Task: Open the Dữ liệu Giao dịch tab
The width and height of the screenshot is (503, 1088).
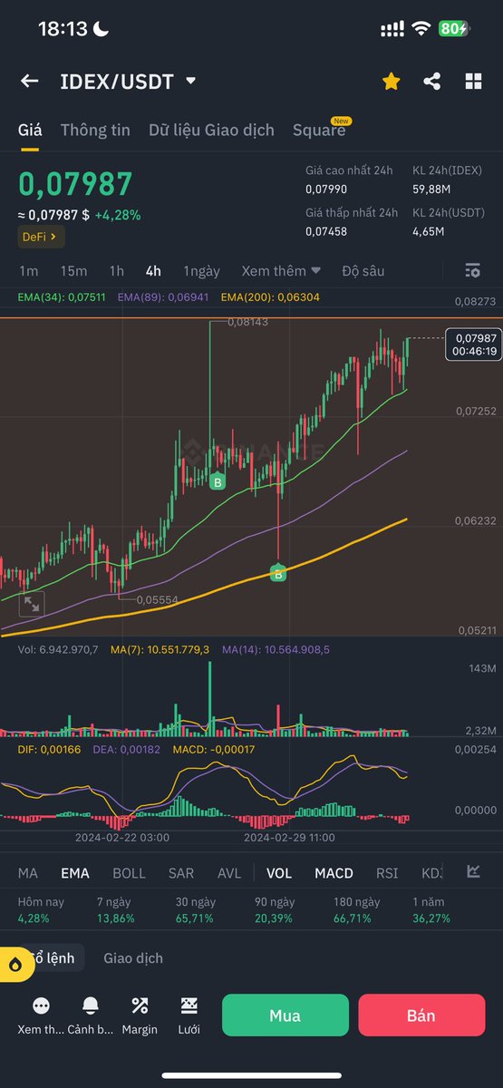Action: click(211, 130)
